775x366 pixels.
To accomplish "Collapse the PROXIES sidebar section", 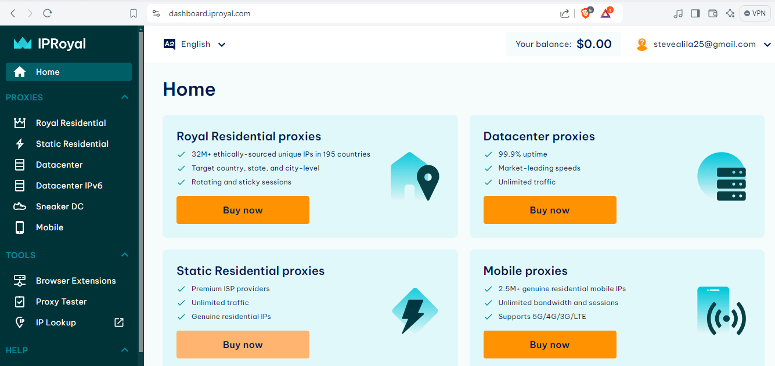I will (125, 97).
